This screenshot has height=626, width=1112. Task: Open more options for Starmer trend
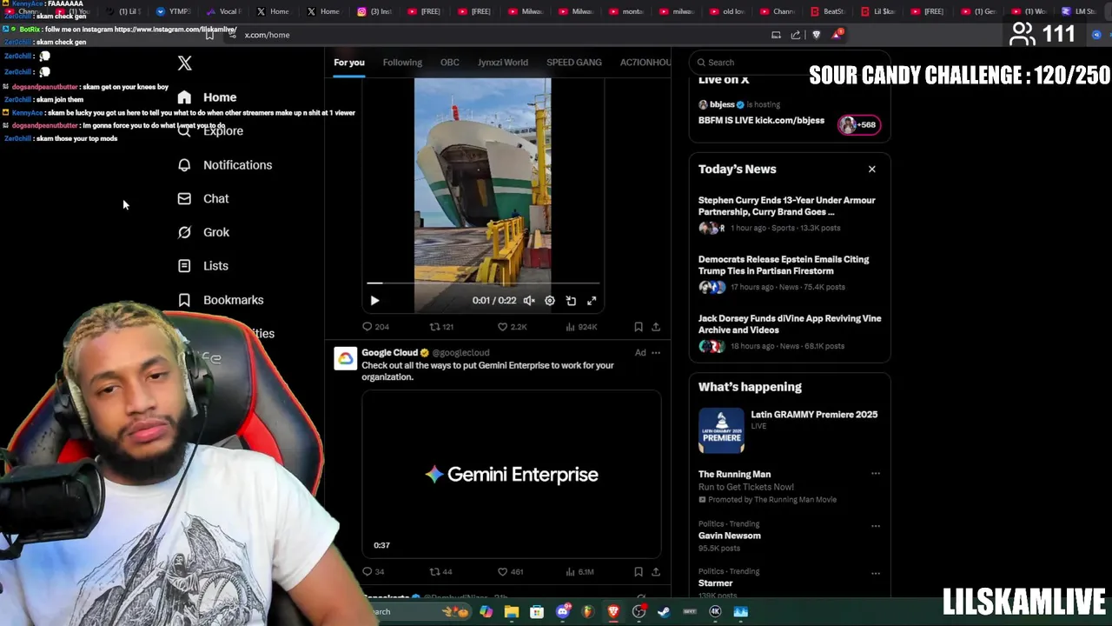click(876, 573)
